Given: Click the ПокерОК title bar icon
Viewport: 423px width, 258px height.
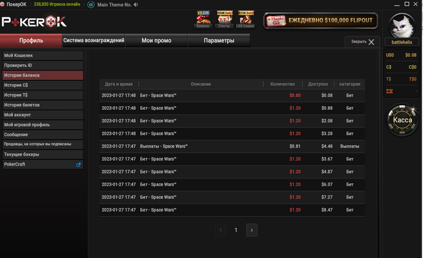Looking at the screenshot, I should pyautogui.click(x=2, y=4).
